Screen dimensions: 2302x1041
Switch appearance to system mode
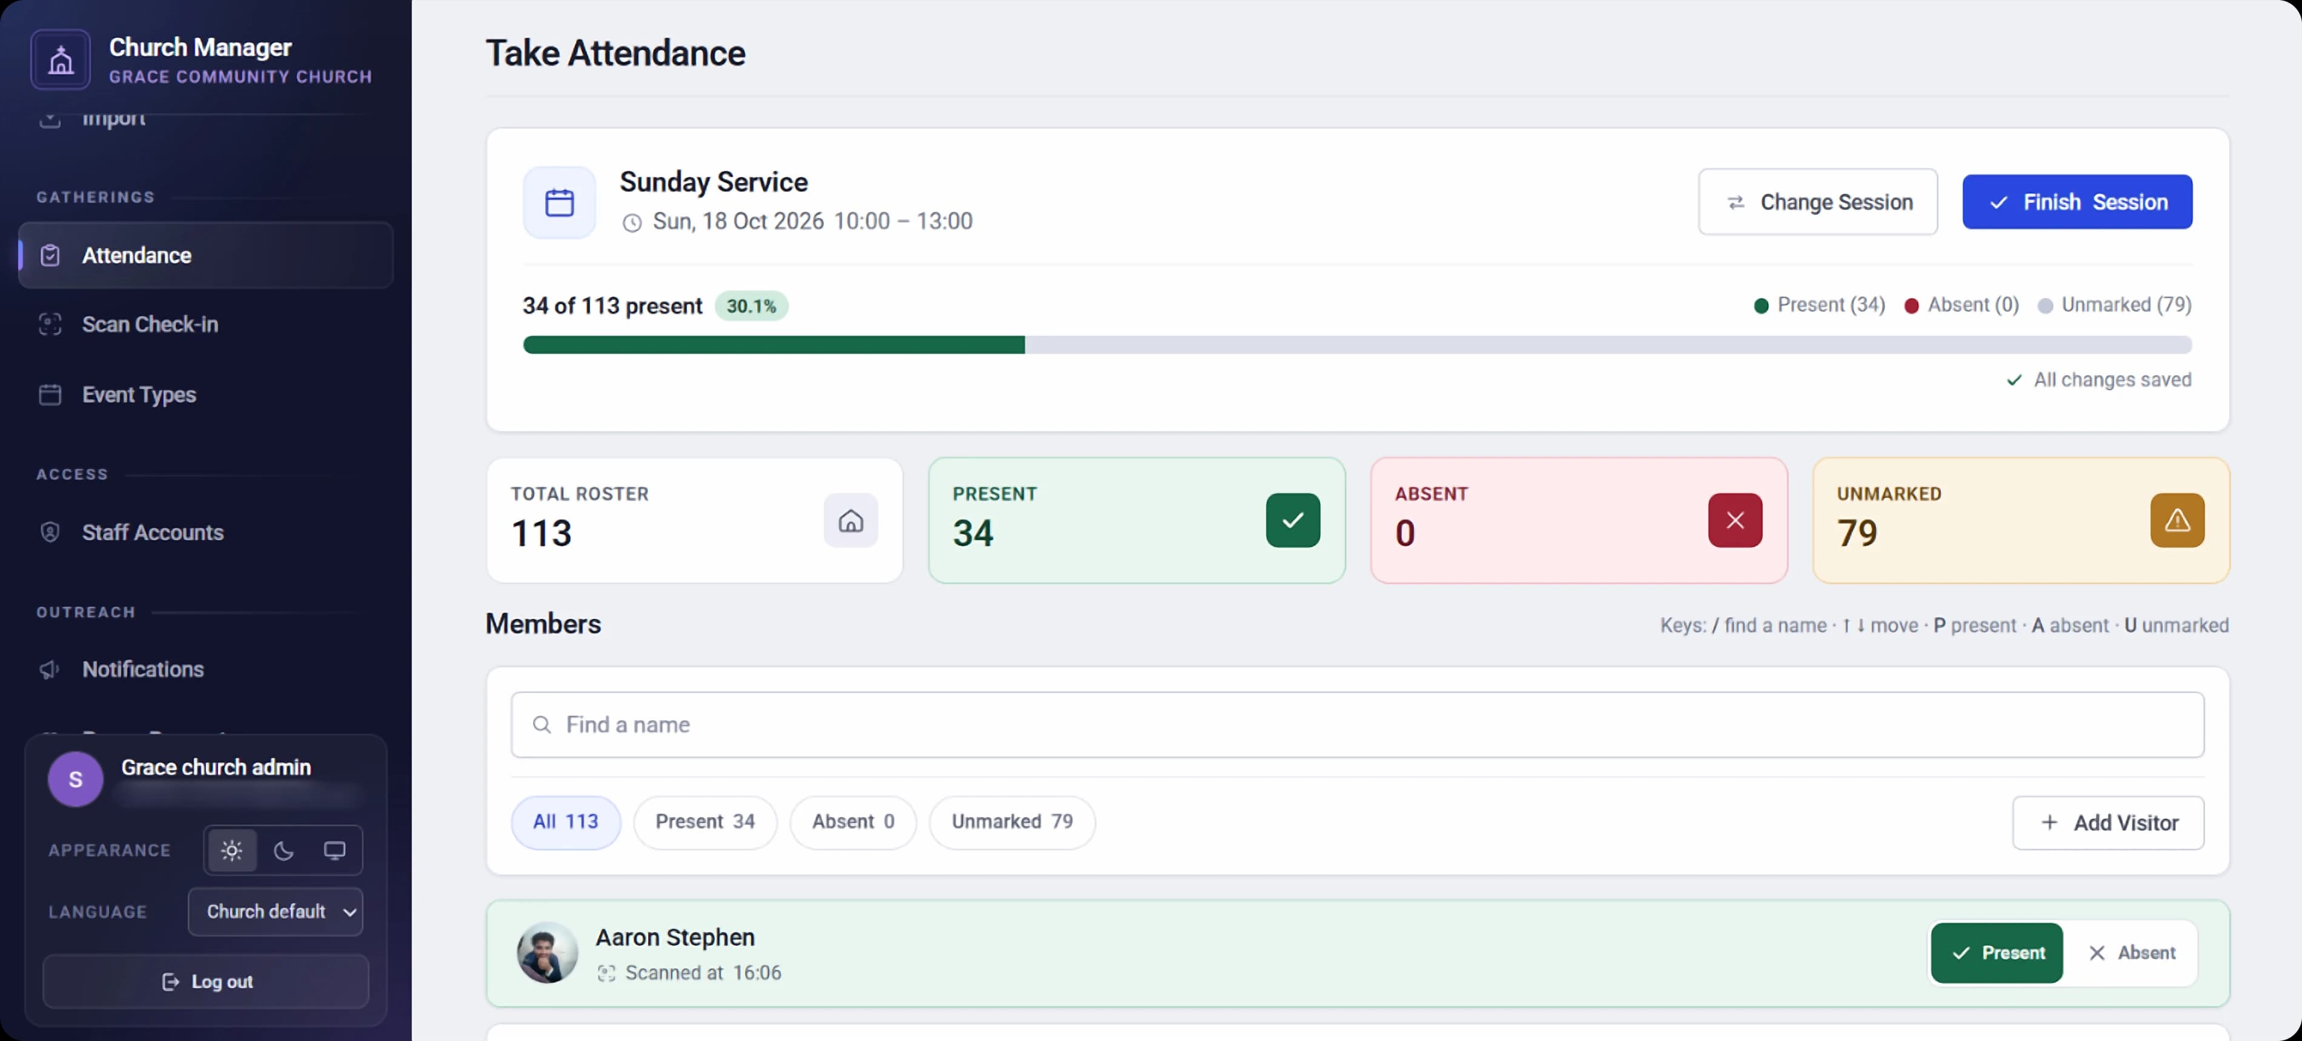tap(334, 851)
